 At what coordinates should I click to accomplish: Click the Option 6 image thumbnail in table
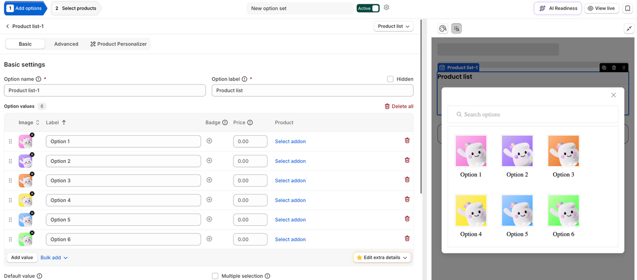[25, 240]
